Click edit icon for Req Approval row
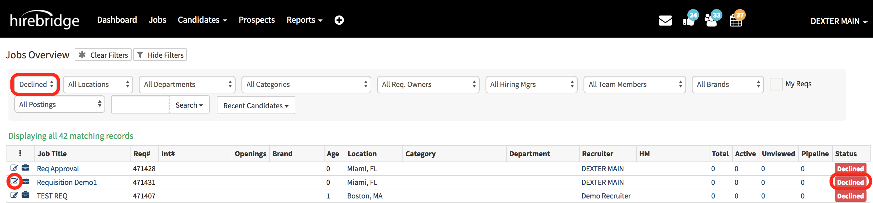873x203 pixels. pyautogui.click(x=14, y=168)
